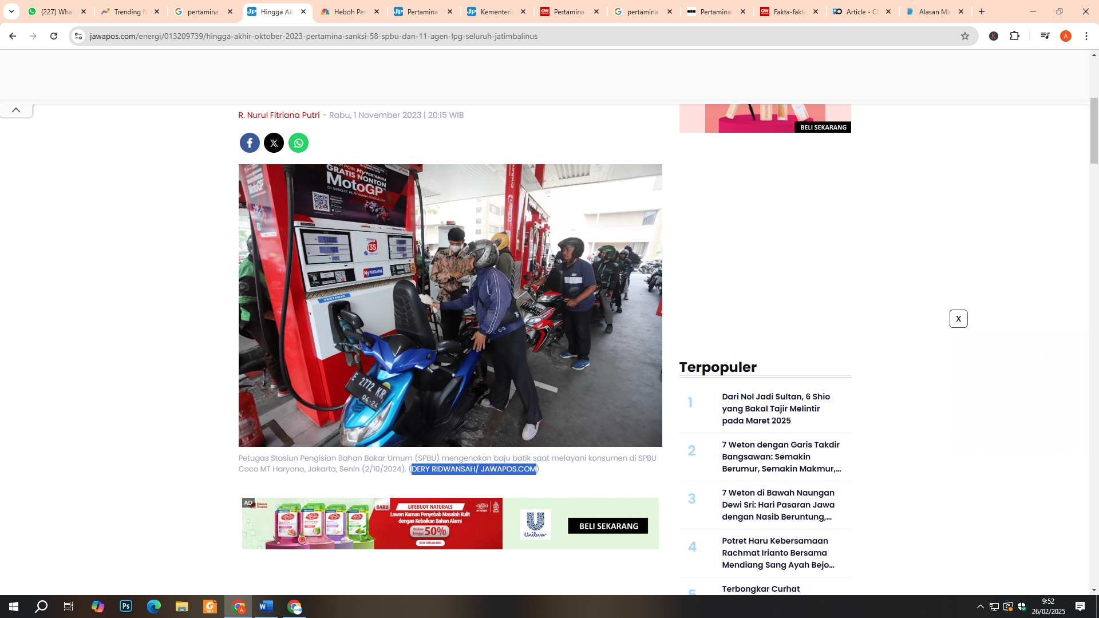Open the Chrome extensions puzzle icon
This screenshot has width=1099, height=618.
pyautogui.click(x=1015, y=35)
